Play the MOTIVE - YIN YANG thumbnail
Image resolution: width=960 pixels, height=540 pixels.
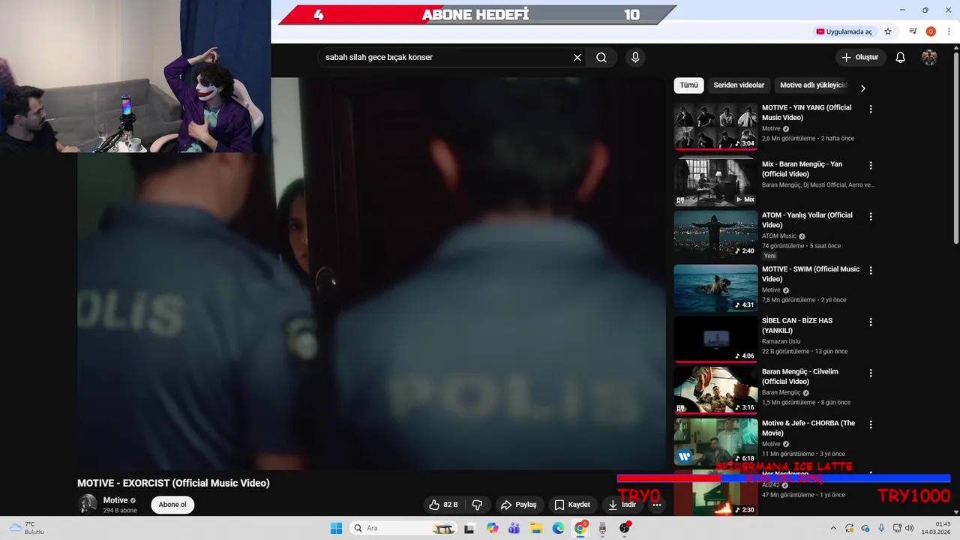715,127
